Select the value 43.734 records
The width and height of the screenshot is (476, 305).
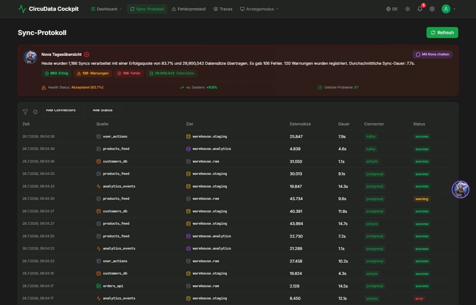pyautogui.click(x=296, y=199)
